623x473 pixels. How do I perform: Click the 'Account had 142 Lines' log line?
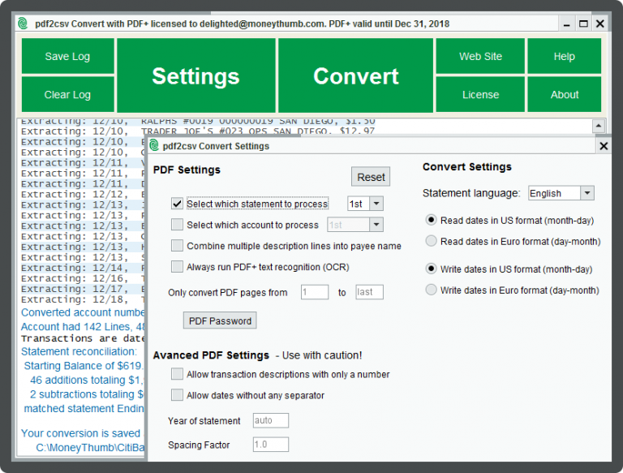(x=83, y=327)
